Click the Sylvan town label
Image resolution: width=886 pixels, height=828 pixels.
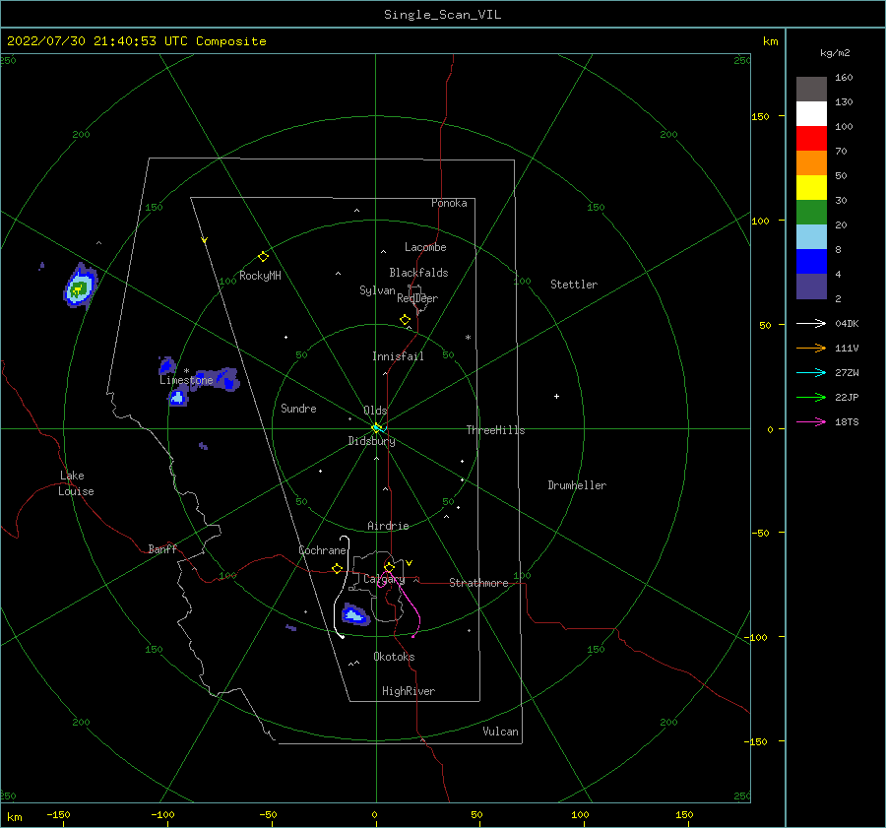tap(377, 290)
